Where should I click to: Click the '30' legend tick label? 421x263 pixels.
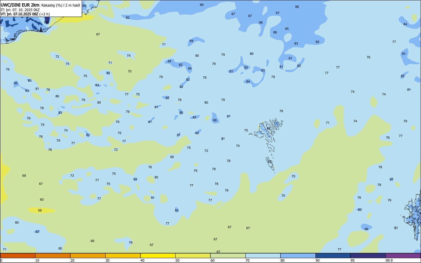click(108, 260)
